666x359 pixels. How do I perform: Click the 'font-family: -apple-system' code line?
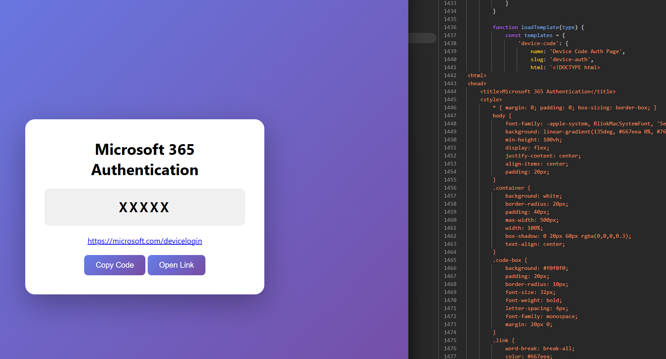[586, 123]
